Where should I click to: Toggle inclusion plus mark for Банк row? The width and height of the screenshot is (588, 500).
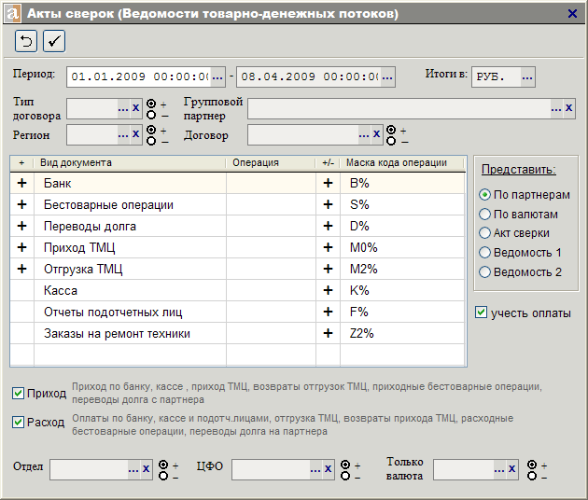22,183
